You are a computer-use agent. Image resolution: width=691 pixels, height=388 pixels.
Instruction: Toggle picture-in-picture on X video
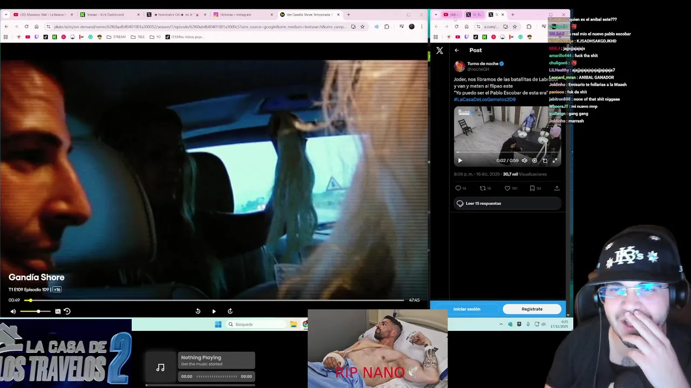coord(545,160)
